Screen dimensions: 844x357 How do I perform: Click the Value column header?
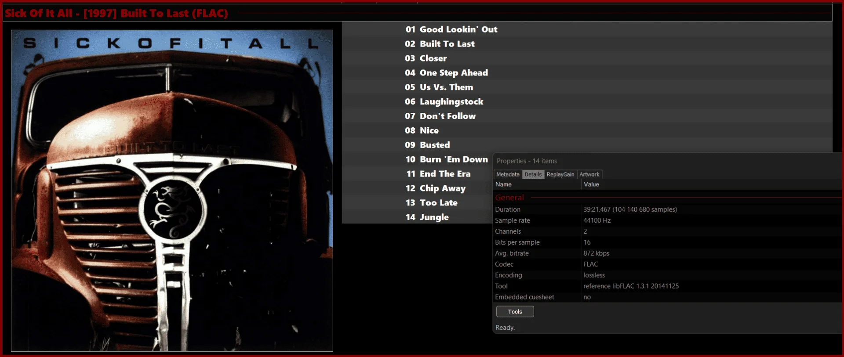712,184
